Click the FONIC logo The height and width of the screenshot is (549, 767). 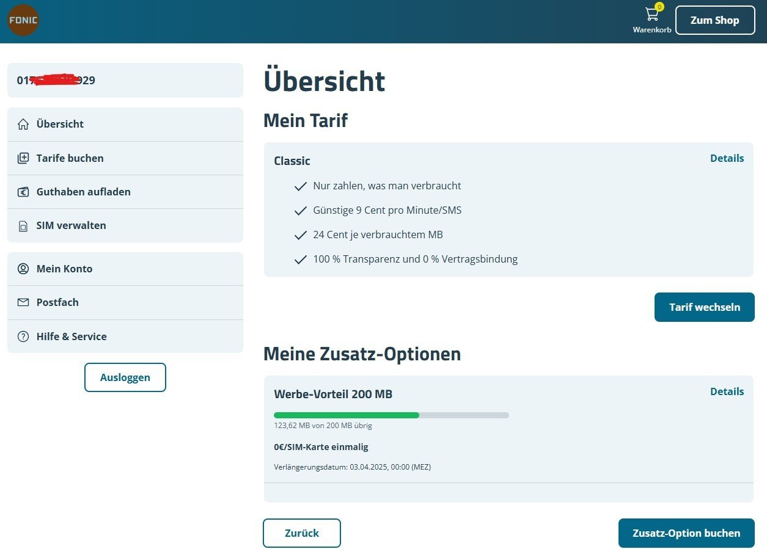tap(23, 20)
